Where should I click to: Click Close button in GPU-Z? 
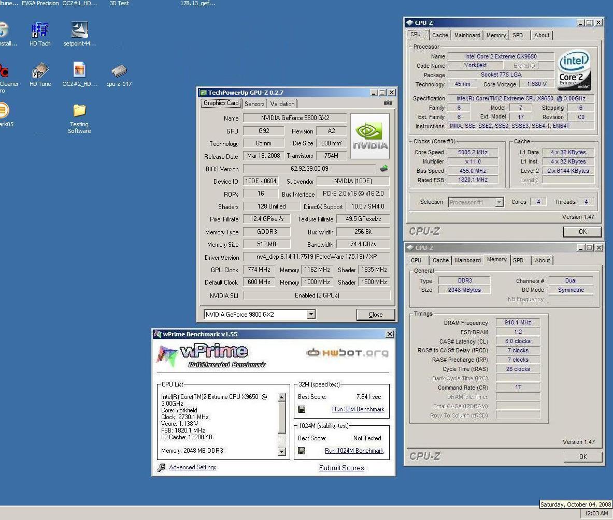tap(376, 315)
